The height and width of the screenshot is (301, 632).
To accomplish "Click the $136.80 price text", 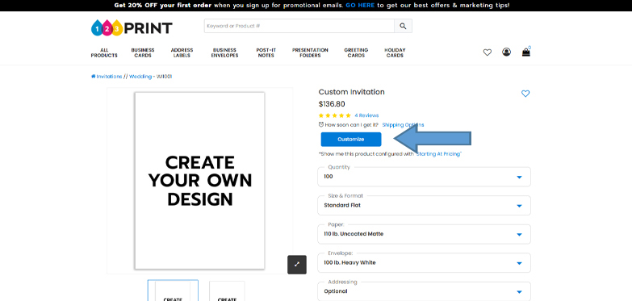I will 332,104.
